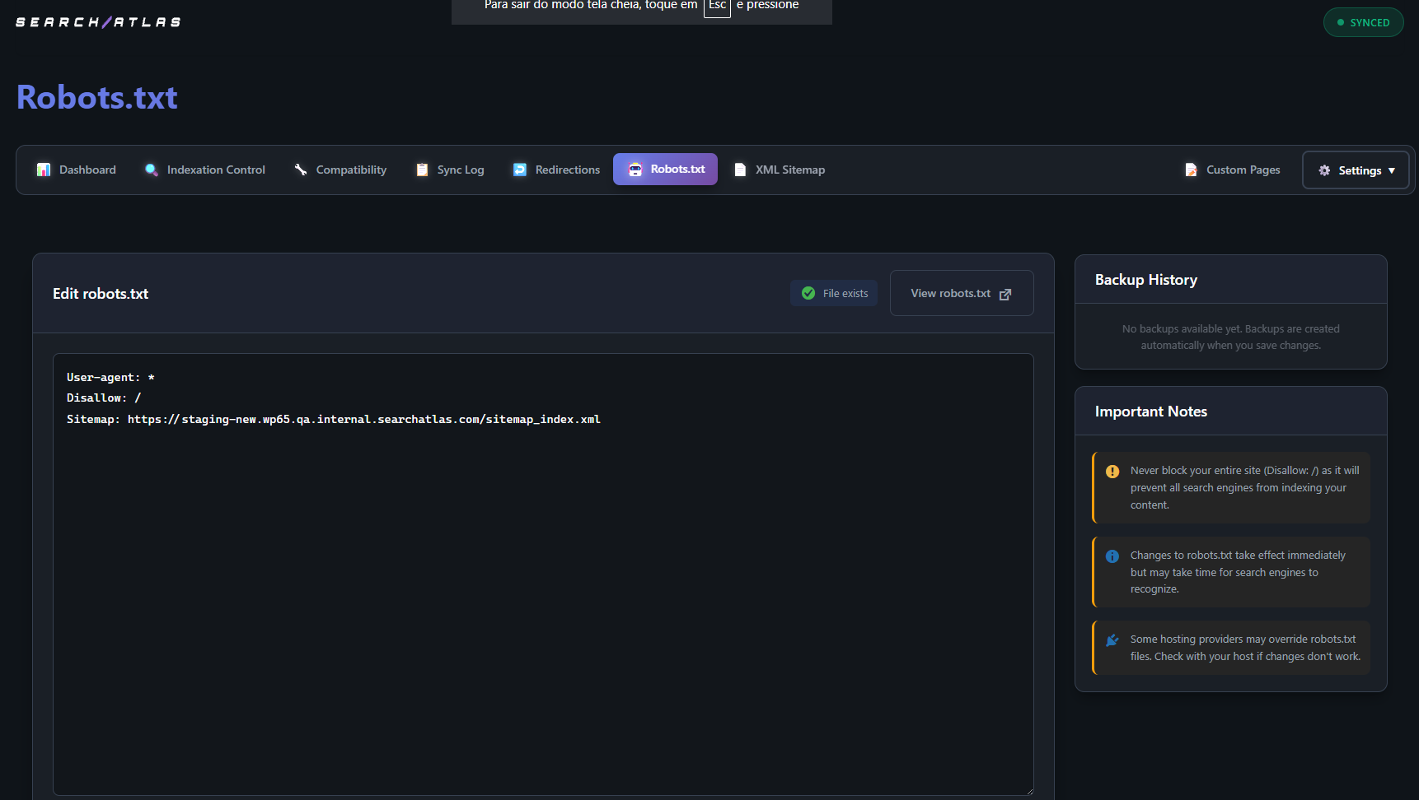Viewport: 1419px width, 800px height.
Task: Click the Sync Log clipboard icon
Action: (422, 170)
